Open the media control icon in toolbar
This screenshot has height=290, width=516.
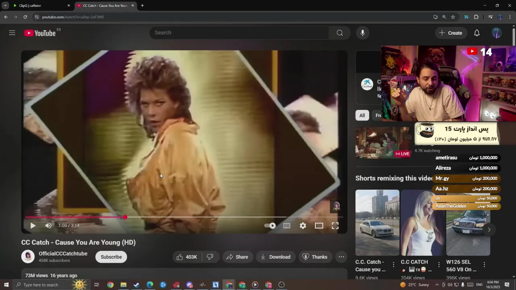click(x=491, y=17)
